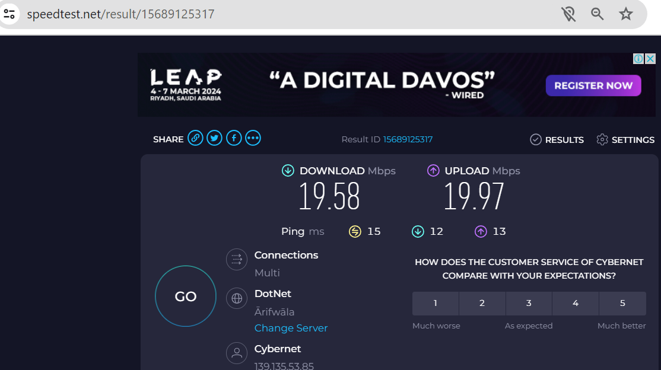Screen dimensions: 661x370
Task: Click the user icon beside Cybernet
Action: pyautogui.click(x=237, y=353)
